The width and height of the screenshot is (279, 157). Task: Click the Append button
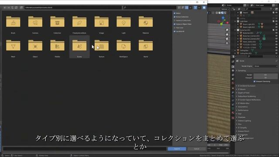pyautogui.click(x=177, y=149)
